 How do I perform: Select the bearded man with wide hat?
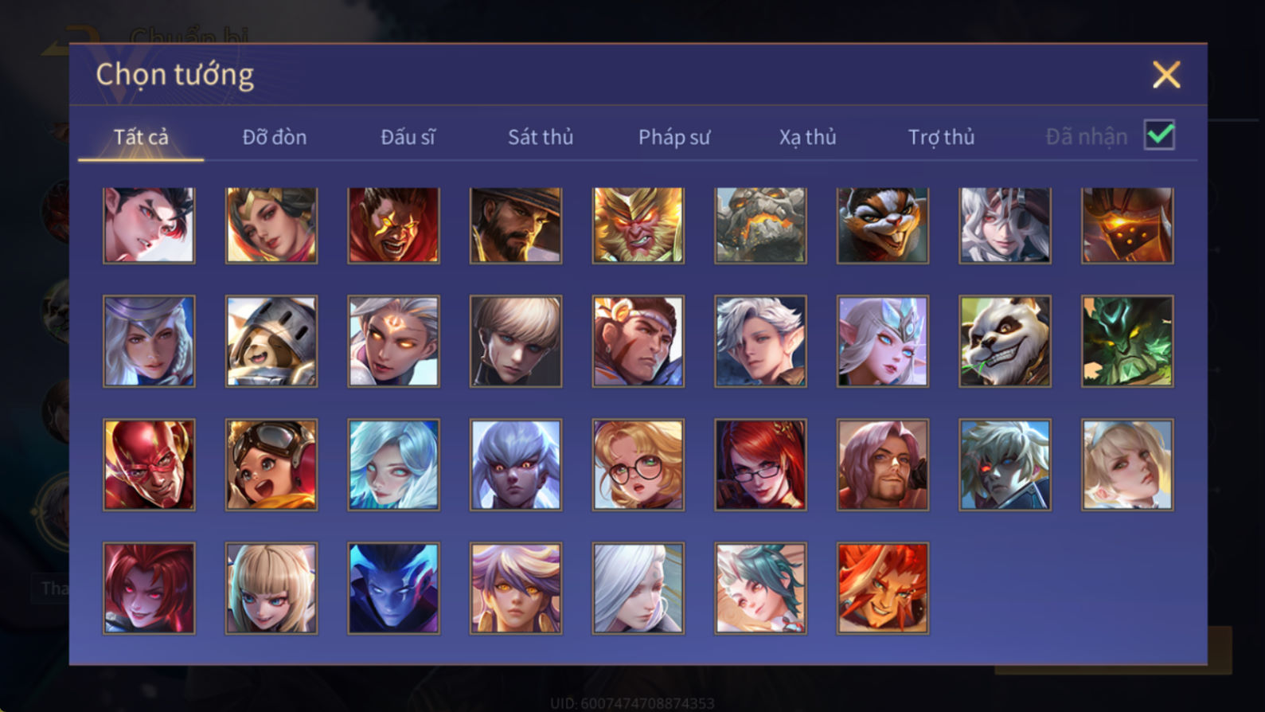(516, 225)
